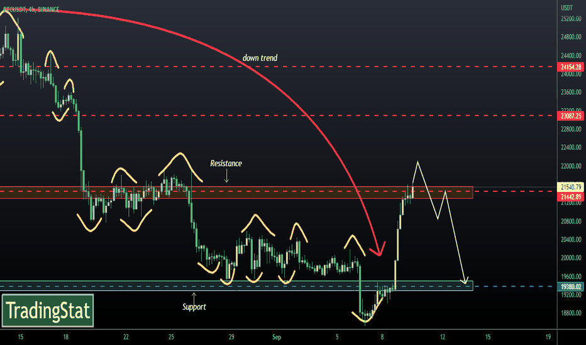Select the teal 19380.02 support price tag
The height and width of the screenshot is (345, 586).
coord(571,287)
